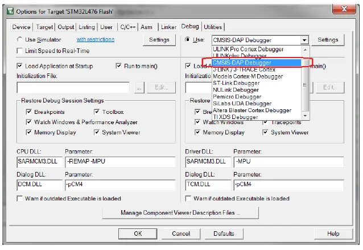Screen dimensions: 363x250
Task: Switch to the Linker tab
Action: tap(169, 27)
